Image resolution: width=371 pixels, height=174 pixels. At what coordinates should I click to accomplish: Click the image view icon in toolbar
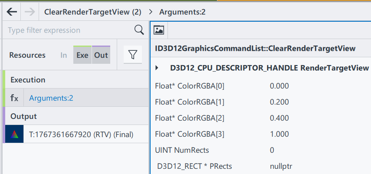[159, 30]
